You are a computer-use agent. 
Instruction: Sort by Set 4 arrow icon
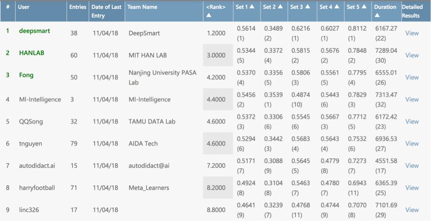(337, 7)
